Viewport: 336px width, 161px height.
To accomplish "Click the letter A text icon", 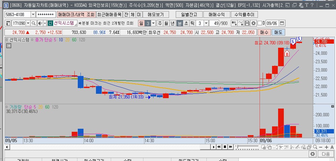I will pos(332,147).
